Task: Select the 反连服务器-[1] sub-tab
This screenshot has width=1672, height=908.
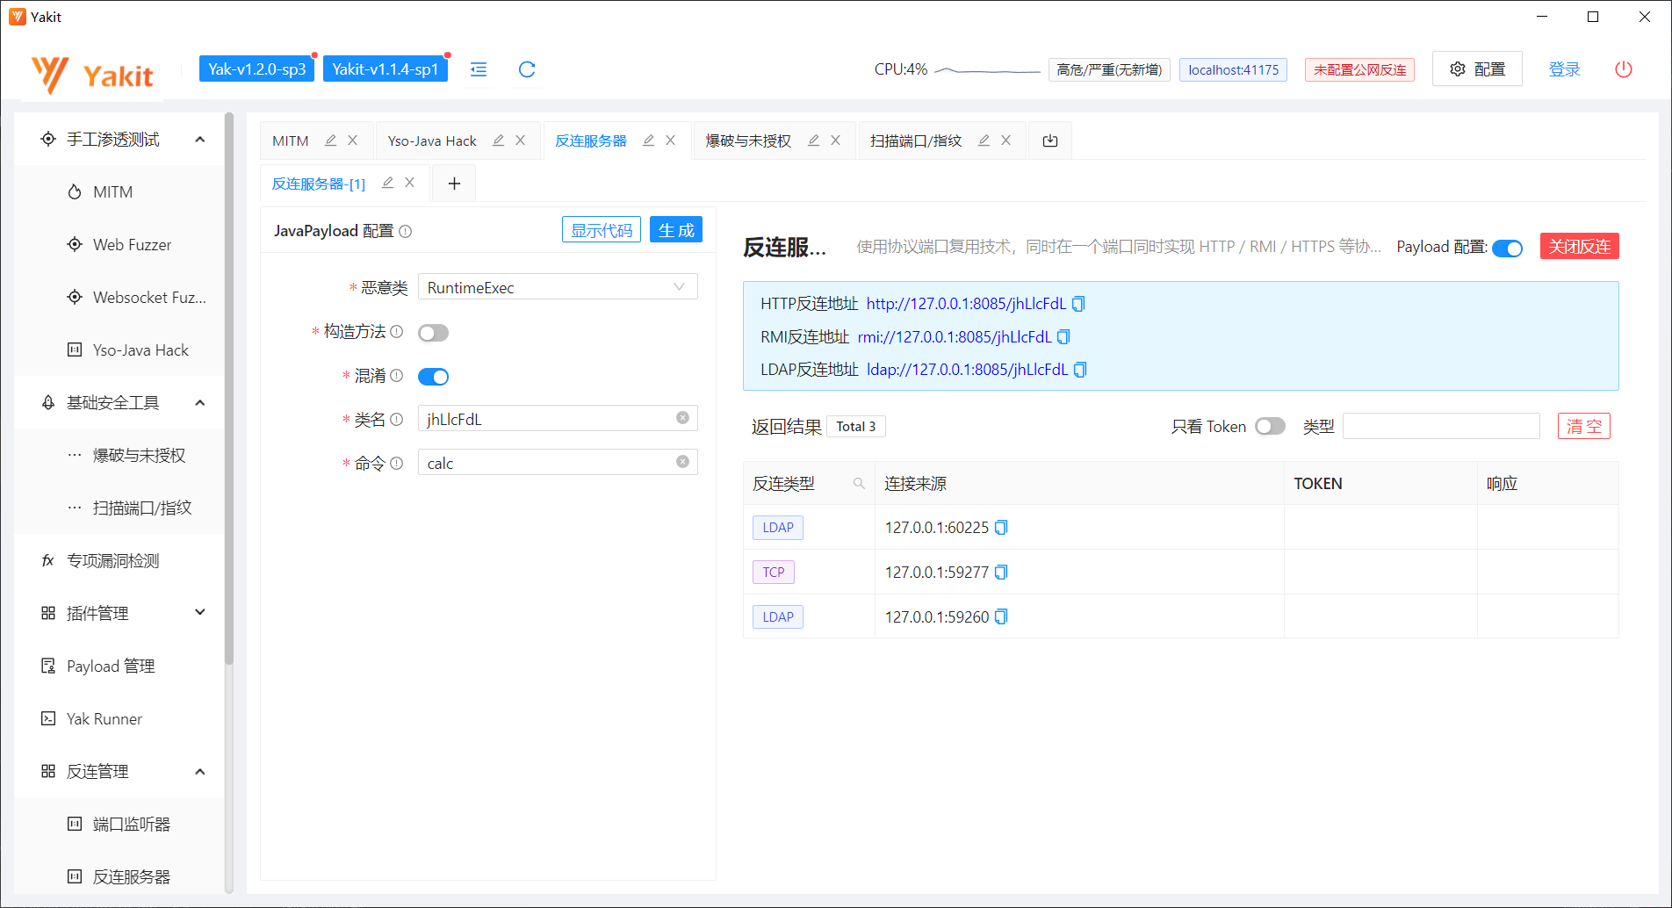Action: click(x=318, y=184)
